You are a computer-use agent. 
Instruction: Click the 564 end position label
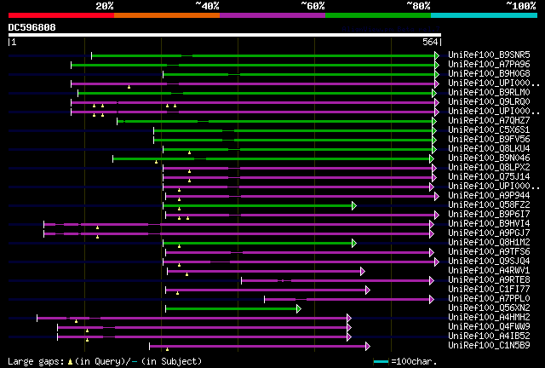click(430, 42)
